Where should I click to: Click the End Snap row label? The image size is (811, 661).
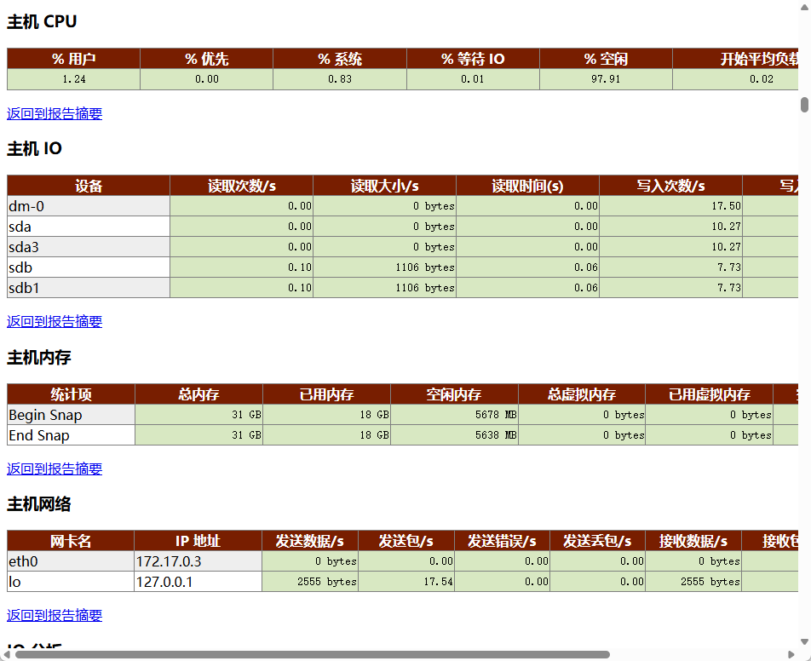pyautogui.click(x=71, y=435)
